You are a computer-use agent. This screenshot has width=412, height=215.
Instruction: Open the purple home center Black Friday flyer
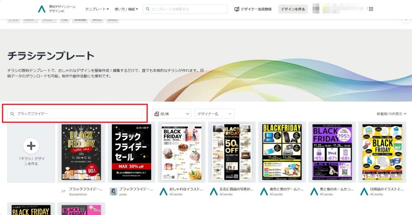coord(332,152)
